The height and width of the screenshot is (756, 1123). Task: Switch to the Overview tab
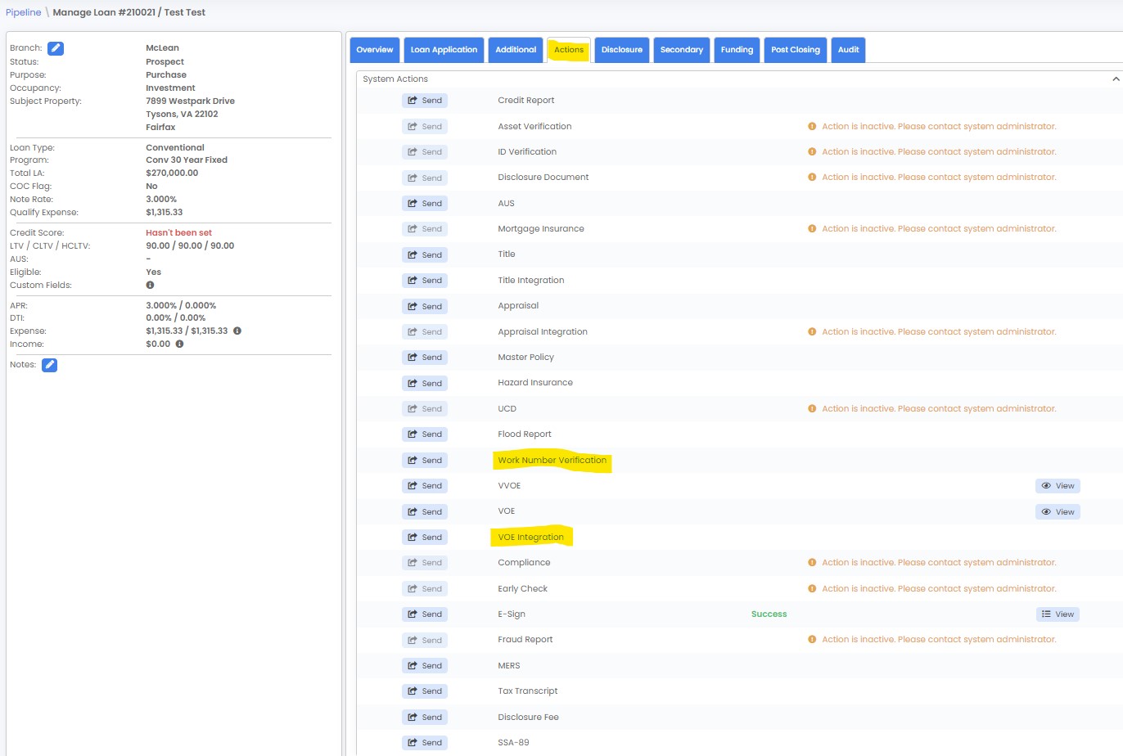[375, 50]
